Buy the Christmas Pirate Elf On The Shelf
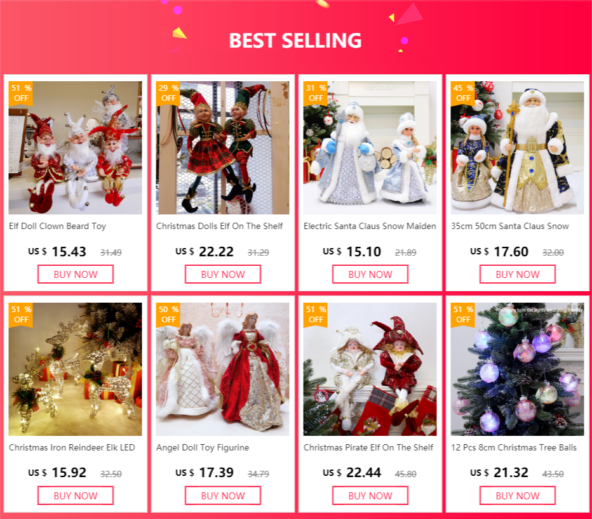This screenshot has width=592, height=519. [x=370, y=496]
